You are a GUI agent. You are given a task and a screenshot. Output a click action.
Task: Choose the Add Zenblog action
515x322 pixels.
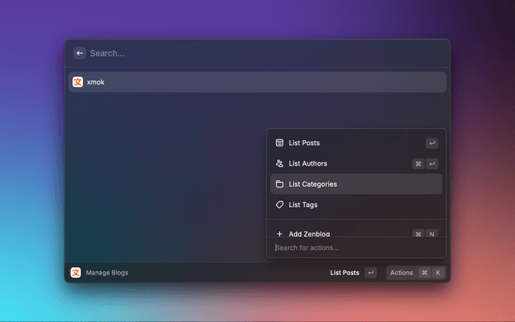point(309,233)
